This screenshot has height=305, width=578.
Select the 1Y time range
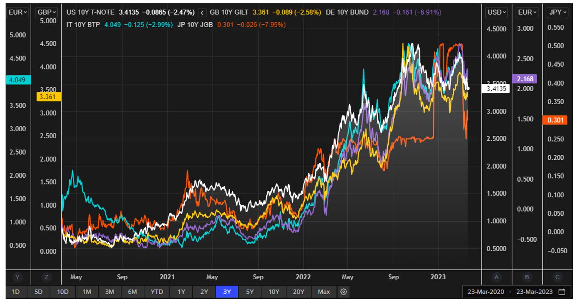click(181, 292)
